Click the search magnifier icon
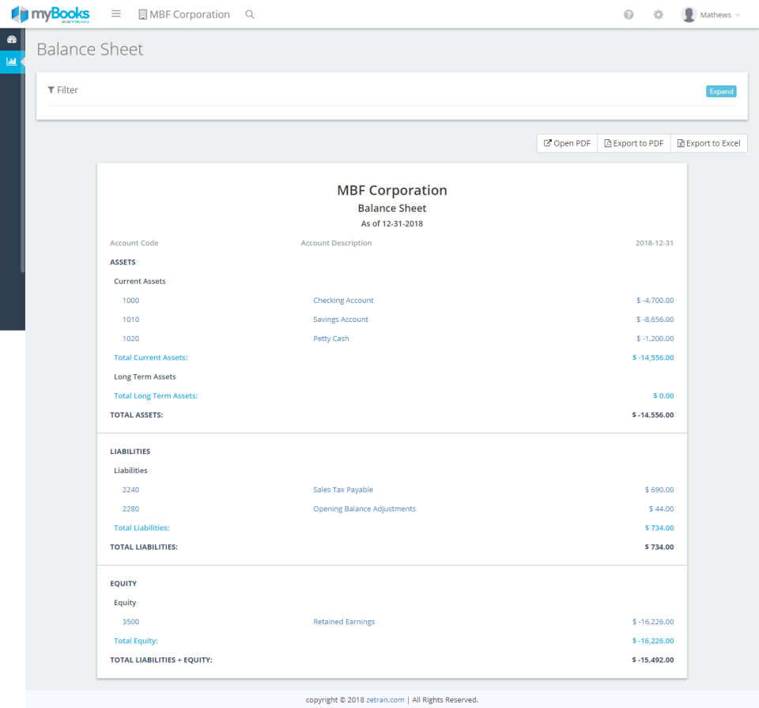Screen dimensions: 759x708 click(x=250, y=14)
